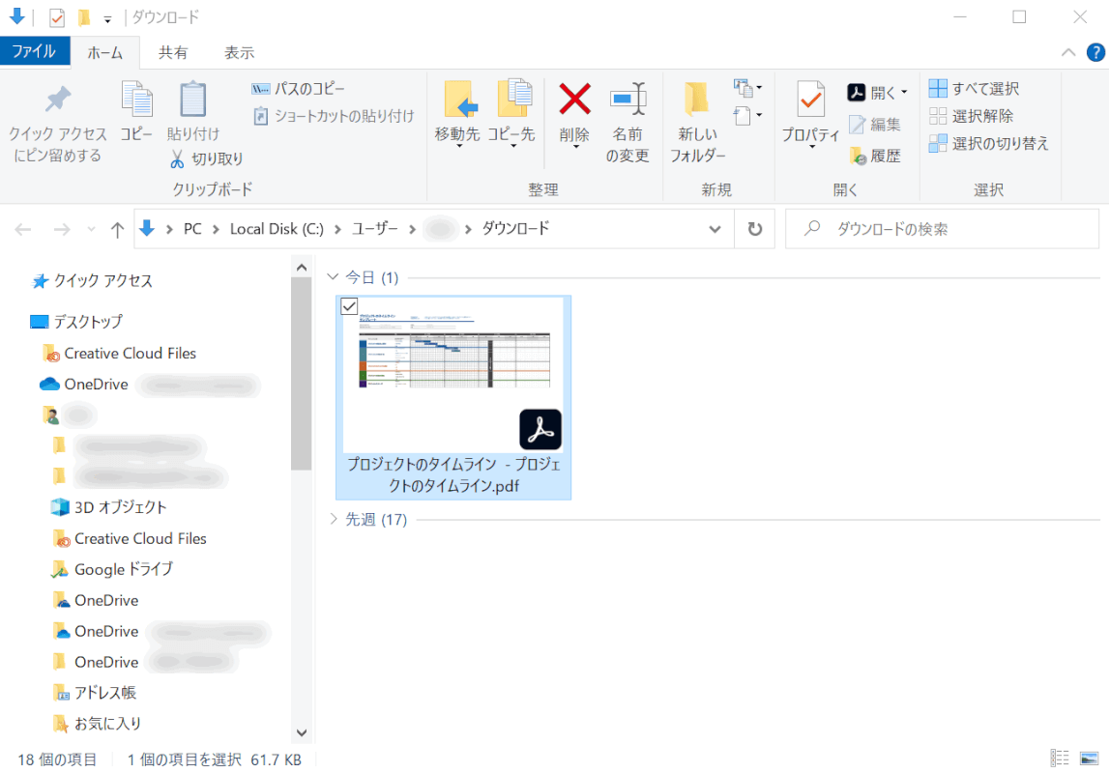Uncheck the selected PDF file checkbox
This screenshot has width=1109, height=773.
click(x=350, y=305)
